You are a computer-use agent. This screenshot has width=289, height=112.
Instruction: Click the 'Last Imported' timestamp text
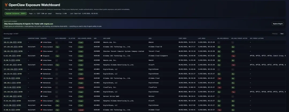click(x=84, y=14)
